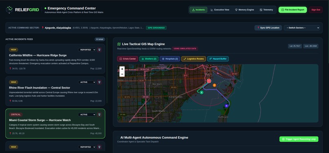Open status dropdown on Miami Storm Surge card
329x153 pixels.
click(x=87, y=115)
